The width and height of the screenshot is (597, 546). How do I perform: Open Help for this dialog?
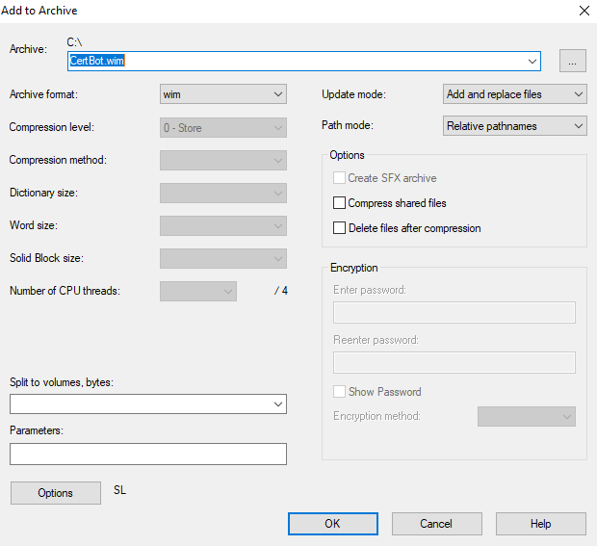[540, 524]
